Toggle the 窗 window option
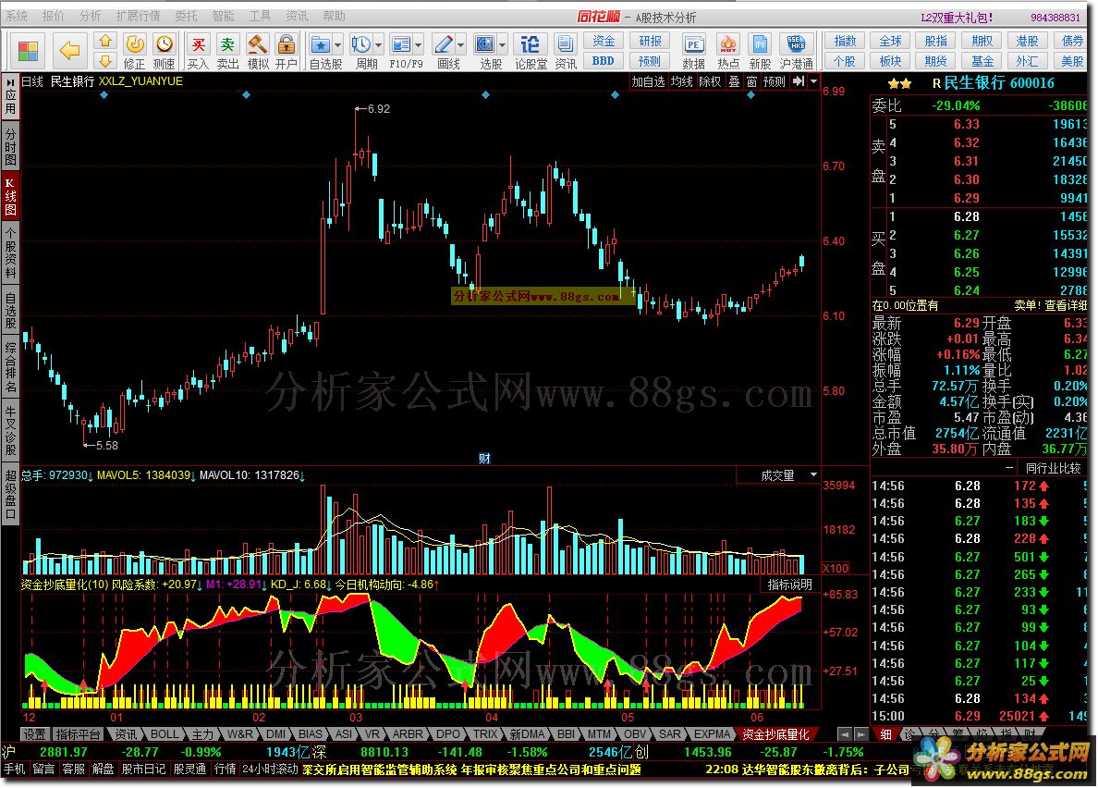 pyautogui.click(x=751, y=82)
